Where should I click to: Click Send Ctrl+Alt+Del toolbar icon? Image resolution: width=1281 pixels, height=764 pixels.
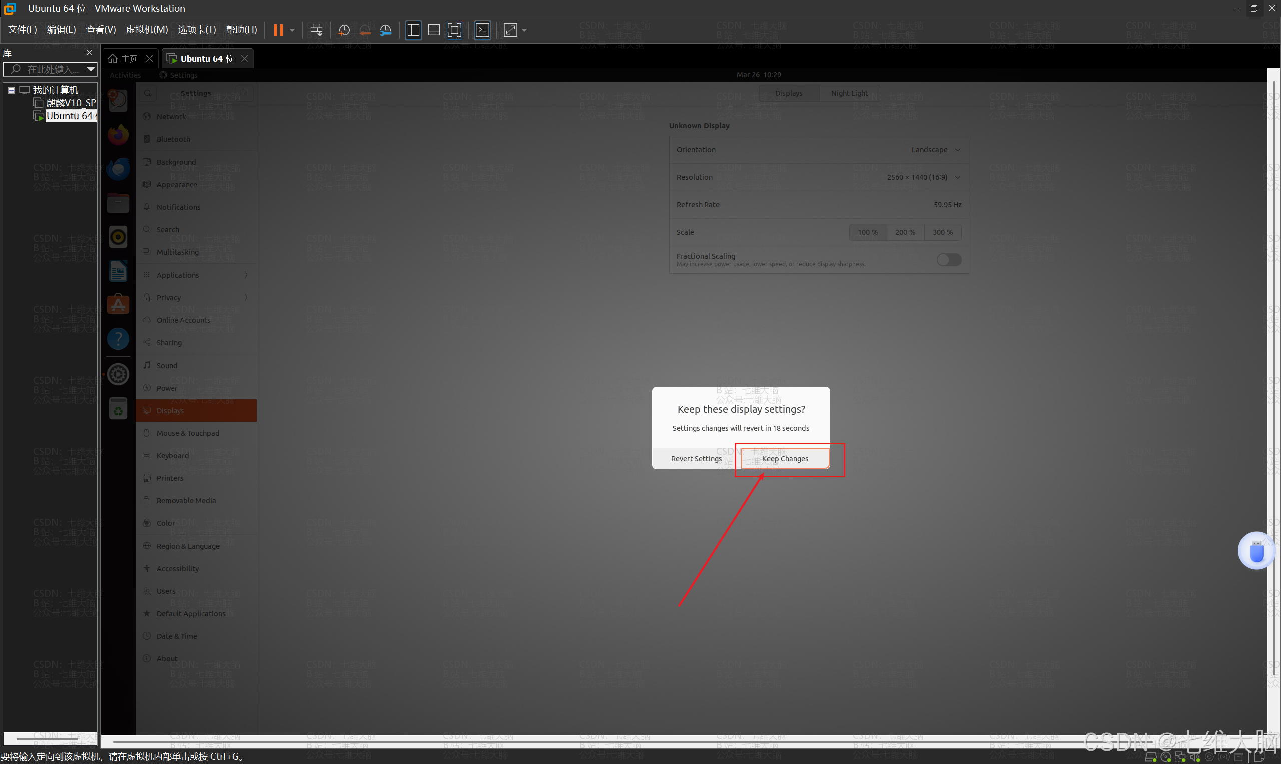pos(316,30)
